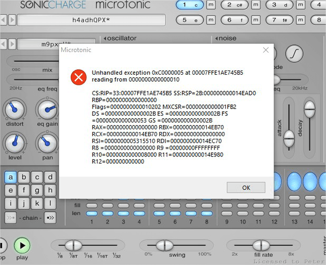Select pattern i
This screenshot has width=326, height=265.
click(x=11, y=204)
